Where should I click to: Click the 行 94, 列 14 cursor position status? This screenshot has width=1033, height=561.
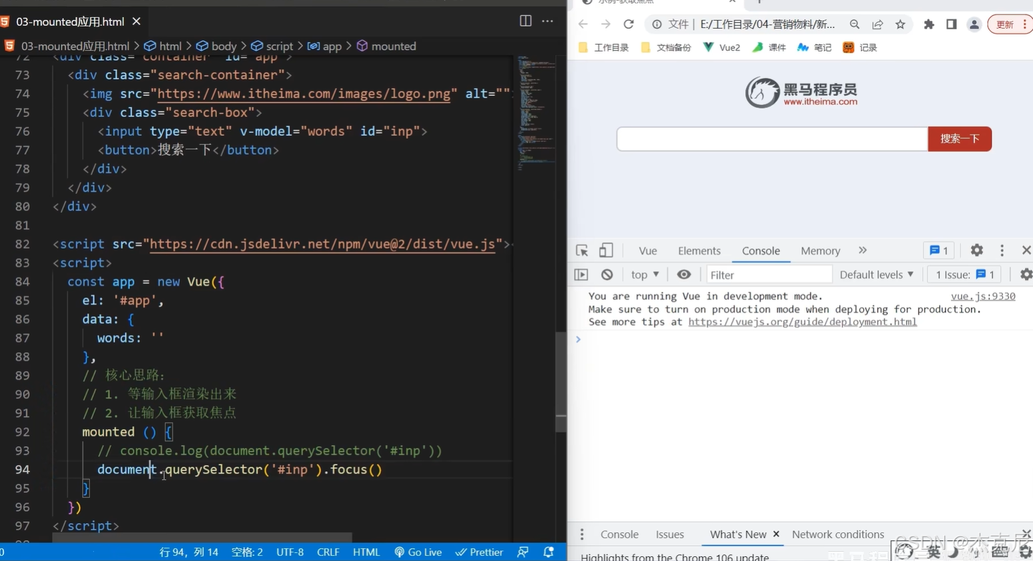pyautogui.click(x=189, y=552)
